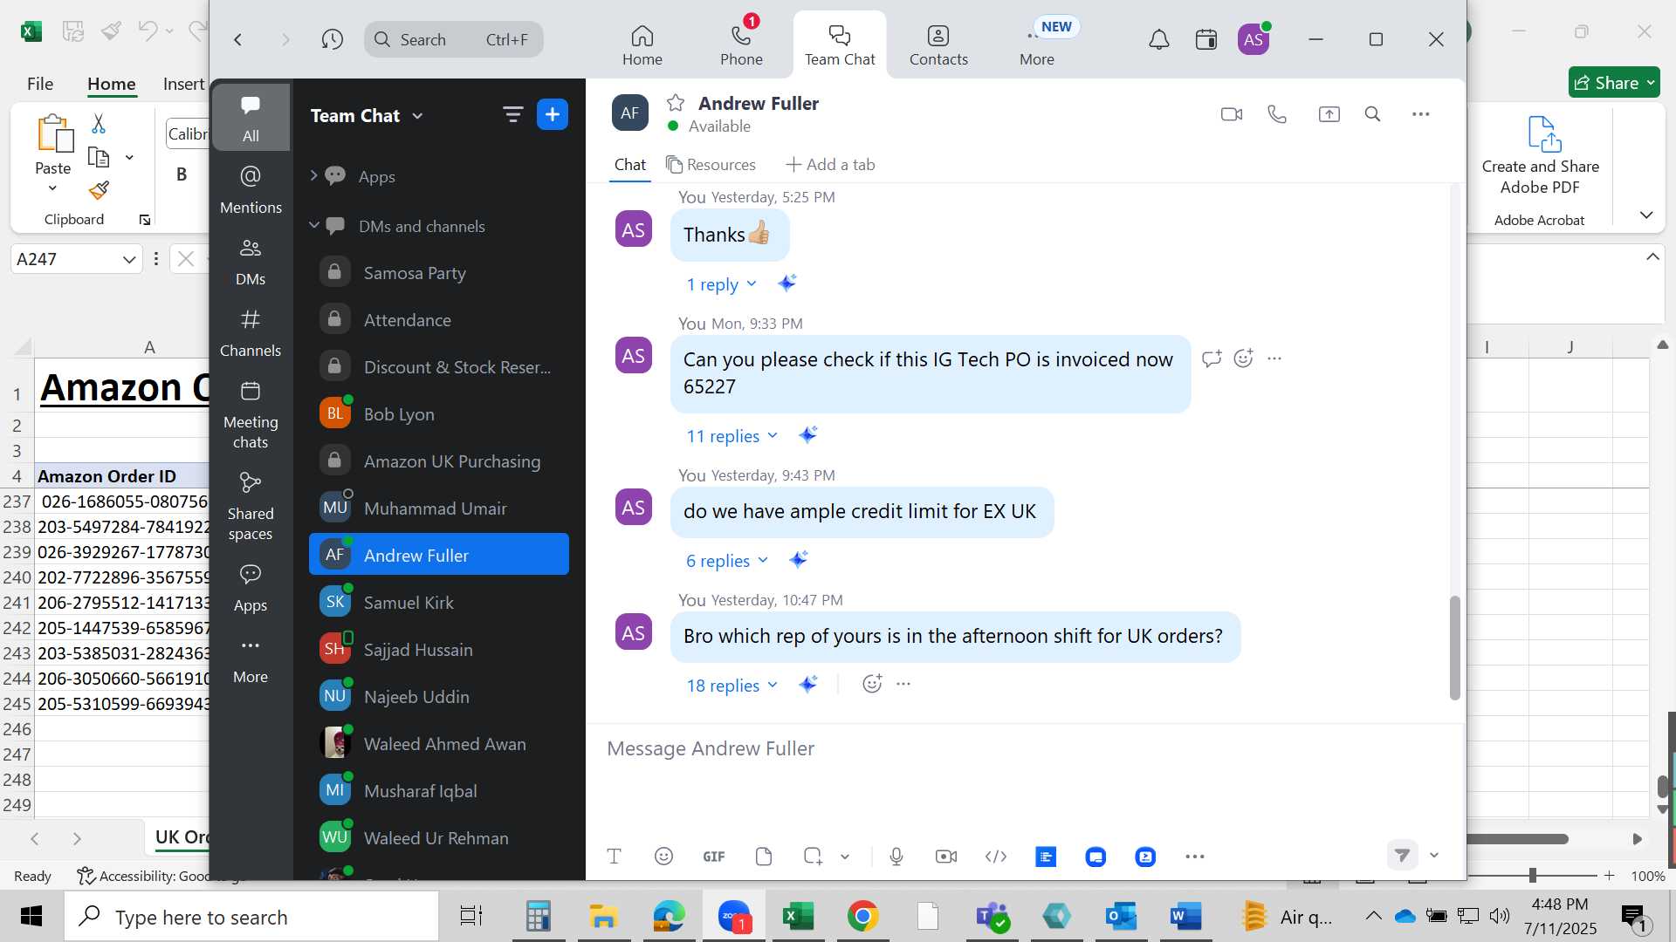Record a video message in composer
The height and width of the screenshot is (942, 1676).
pos(945,857)
